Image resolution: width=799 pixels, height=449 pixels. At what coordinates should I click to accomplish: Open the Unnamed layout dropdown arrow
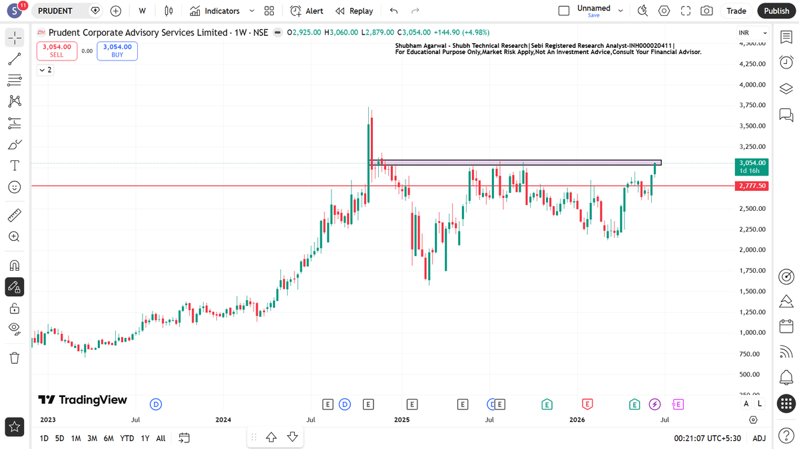621,11
